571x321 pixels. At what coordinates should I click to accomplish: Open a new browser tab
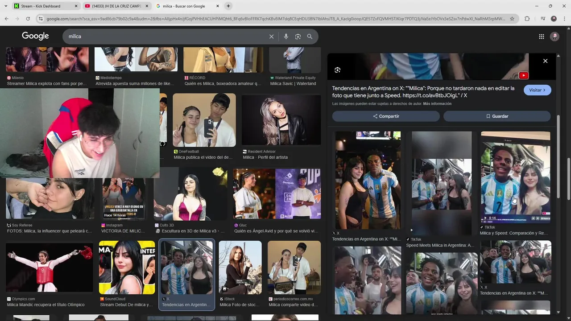point(228,6)
